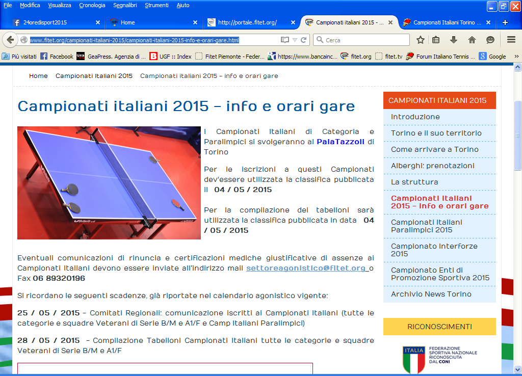Open the Modifica menu

coord(30,5)
